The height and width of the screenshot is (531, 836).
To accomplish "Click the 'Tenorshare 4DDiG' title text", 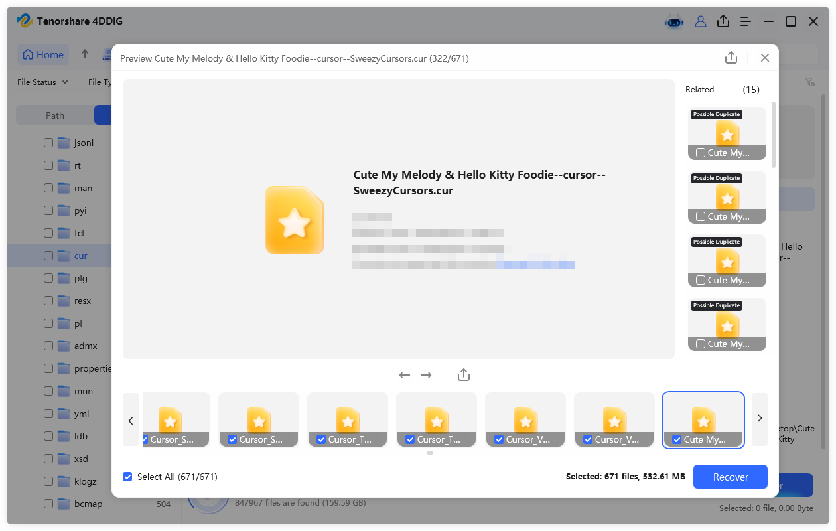I will [x=80, y=21].
